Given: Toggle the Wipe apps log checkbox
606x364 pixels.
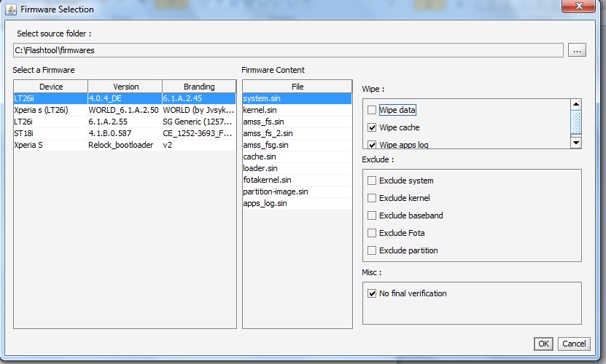Looking at the screenshot, I should pos(372,145).
